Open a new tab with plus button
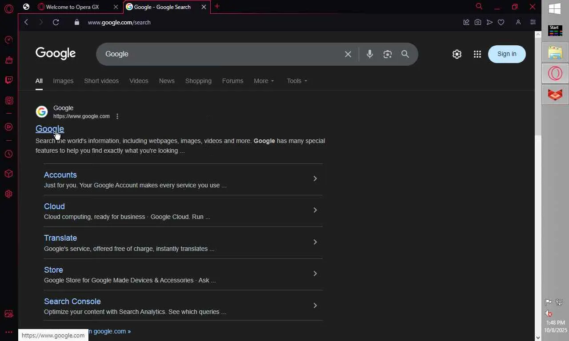This screenshot has height=341, width=569. tap(217, 6)
